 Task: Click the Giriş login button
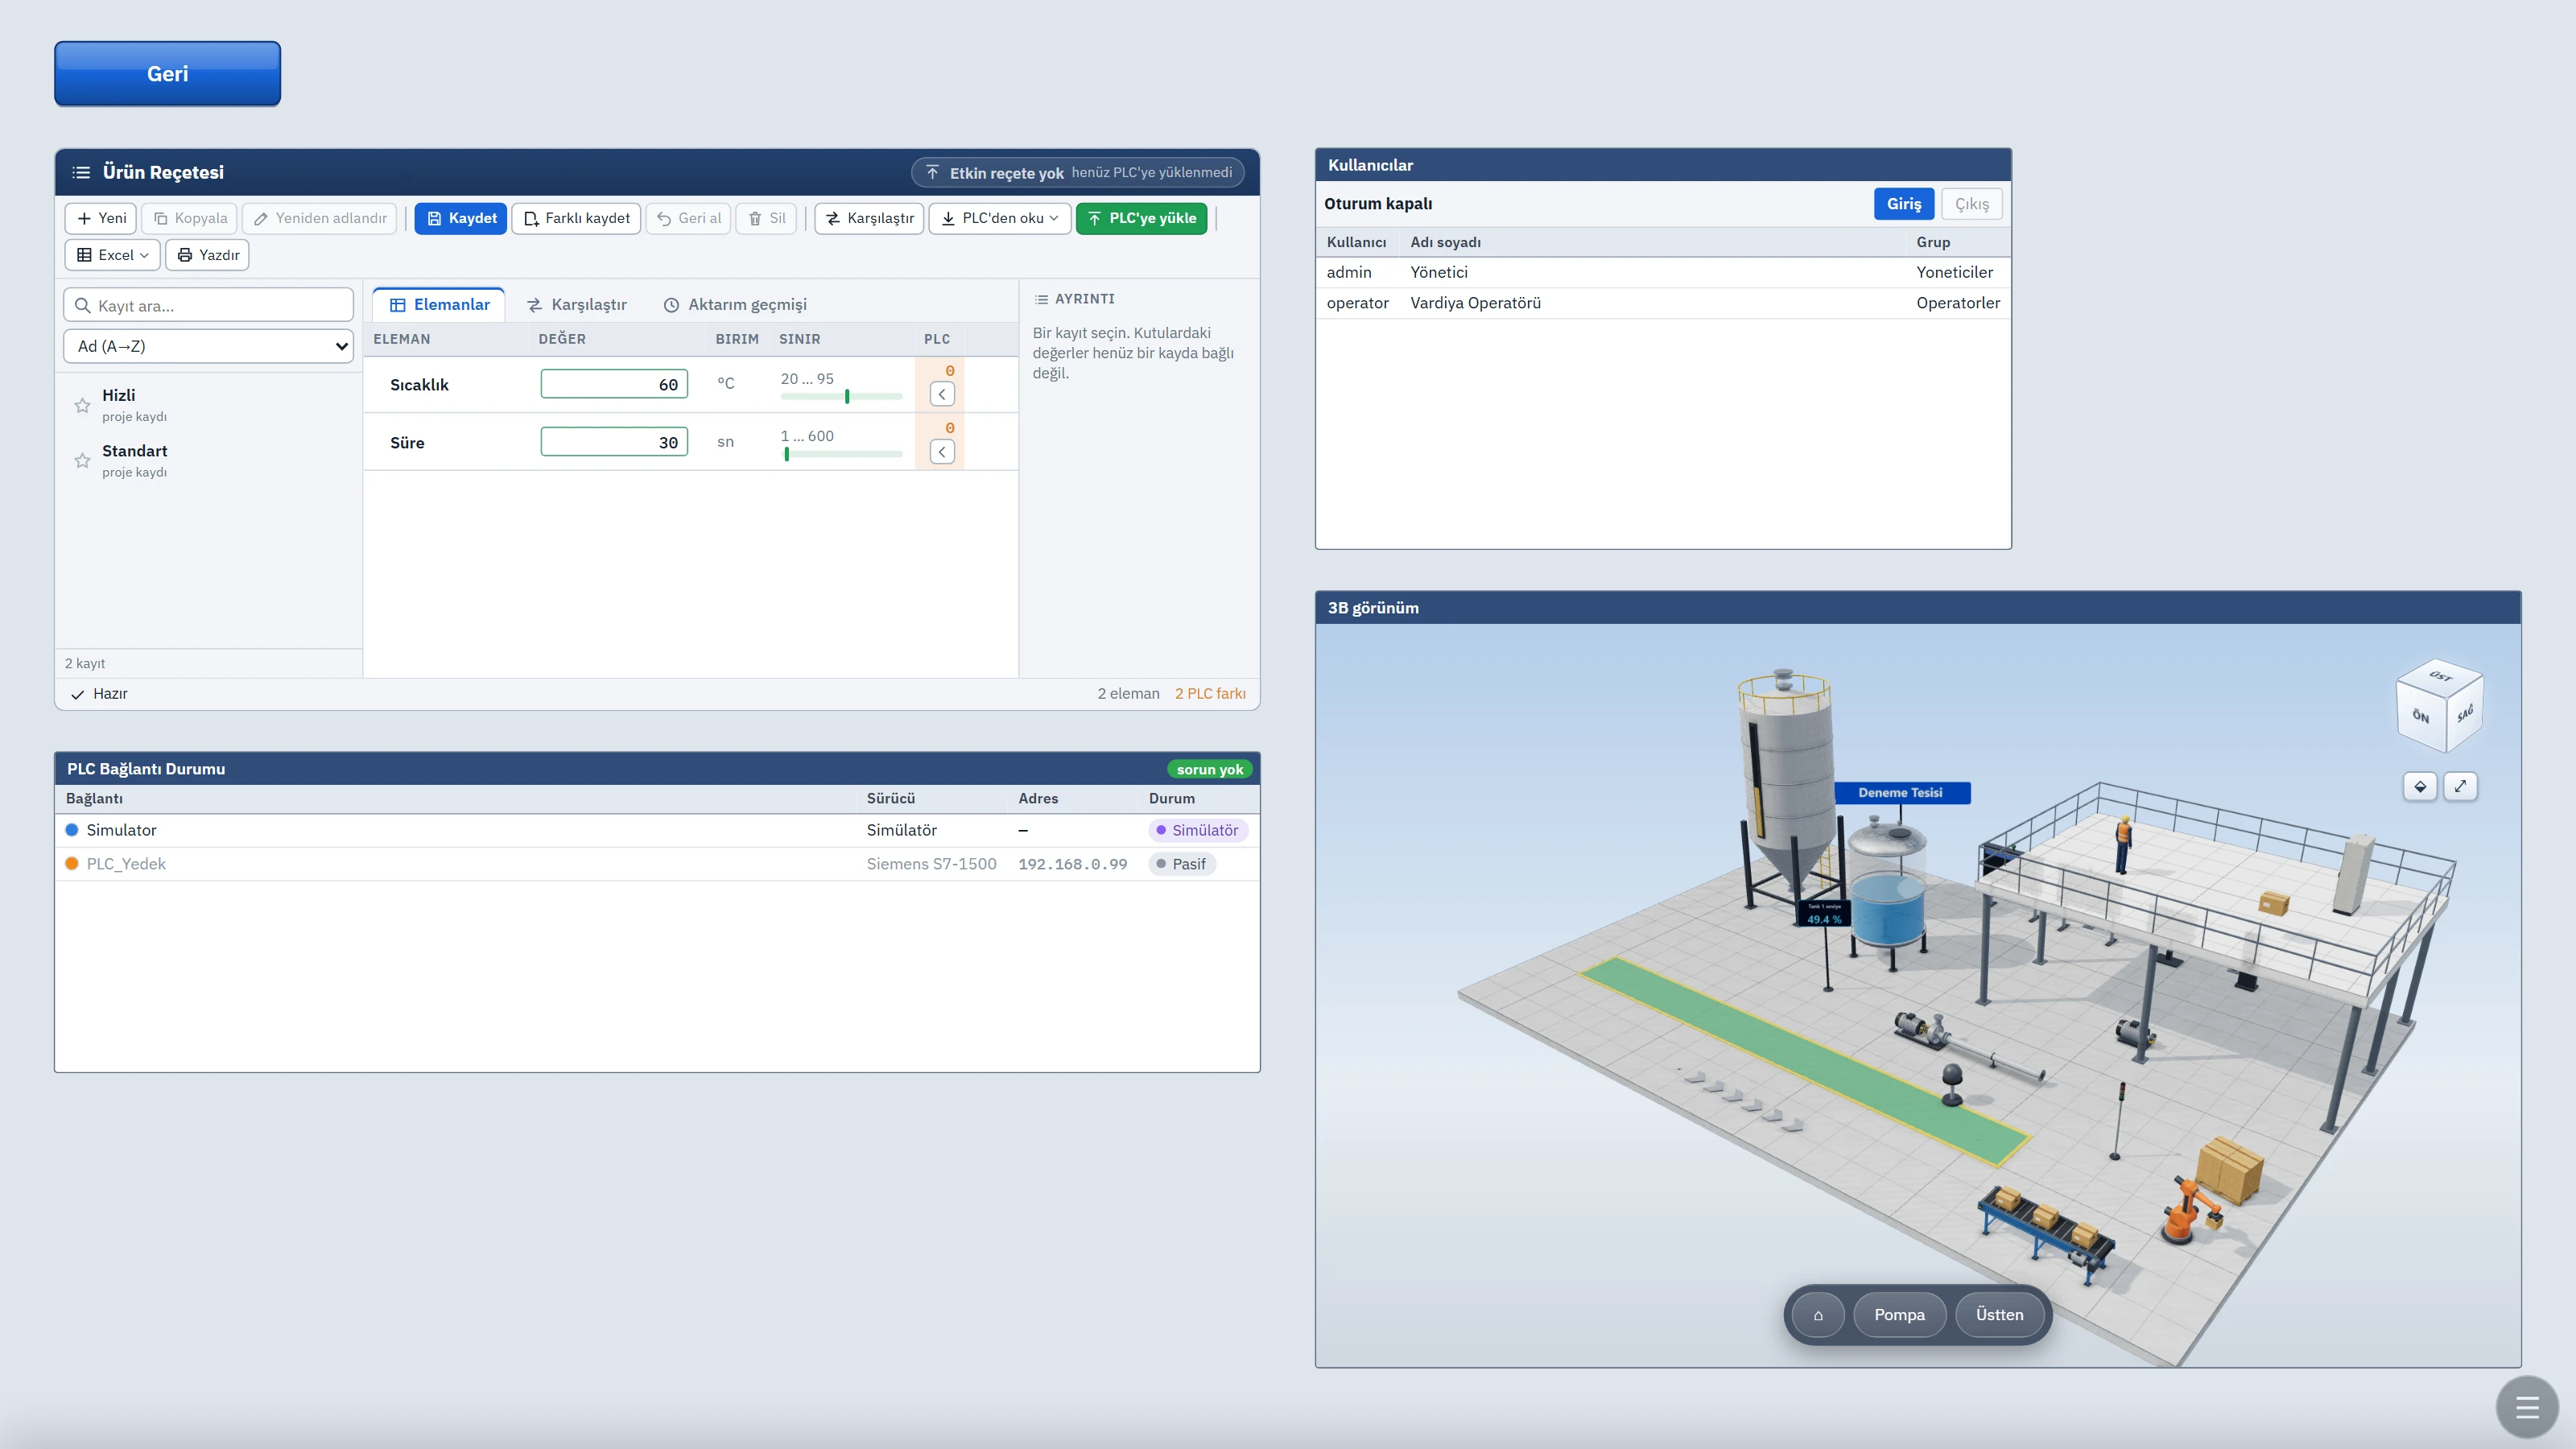[1903, 203]
